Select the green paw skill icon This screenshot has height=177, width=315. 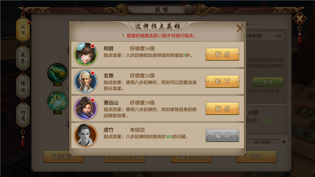point(57,101)
